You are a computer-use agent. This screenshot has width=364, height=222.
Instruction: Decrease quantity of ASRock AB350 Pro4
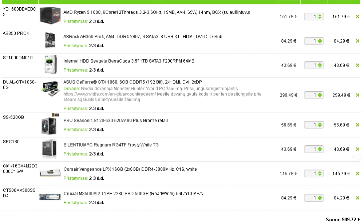pyautogui.click(x=320, y=42)
